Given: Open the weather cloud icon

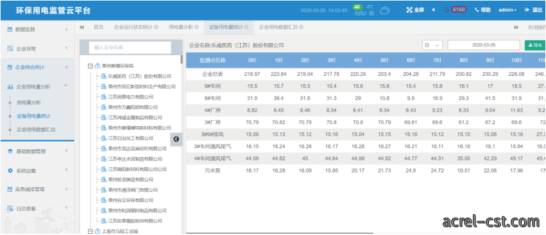Looking at the screenshot, I should click(384, 10).
